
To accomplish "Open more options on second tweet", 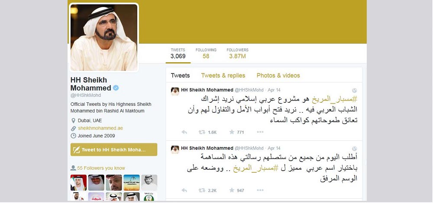I will tap(260, 190).
